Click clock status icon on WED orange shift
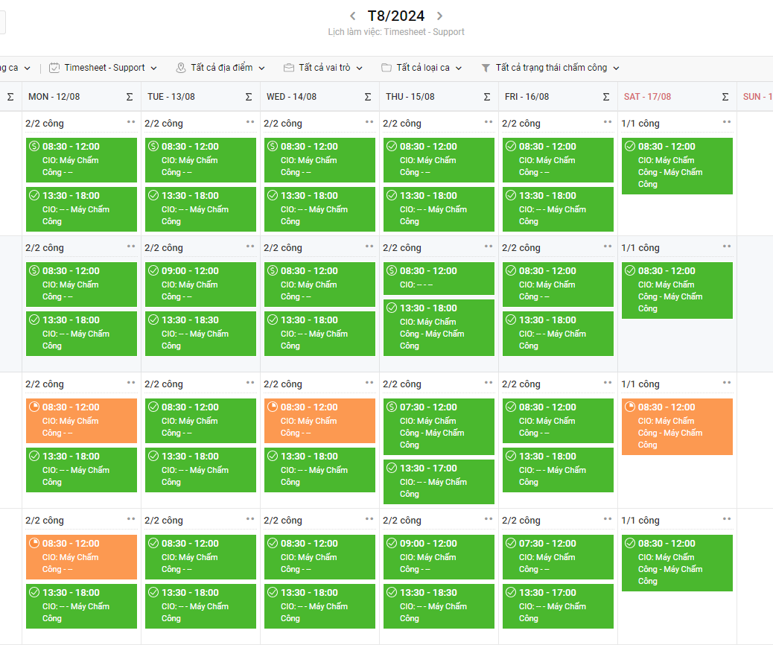 (273, 407)
